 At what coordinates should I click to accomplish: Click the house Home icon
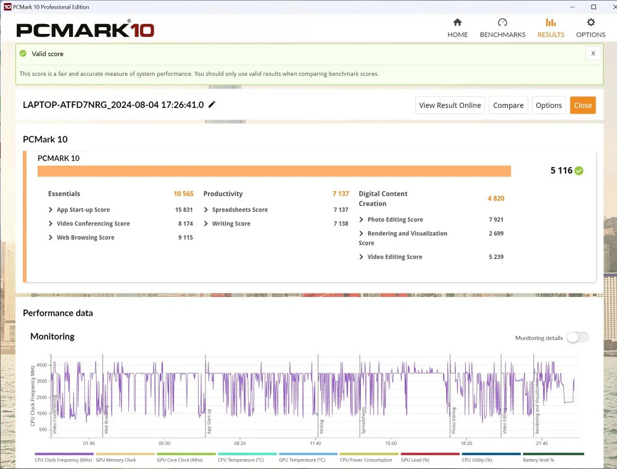pos(457,22)
